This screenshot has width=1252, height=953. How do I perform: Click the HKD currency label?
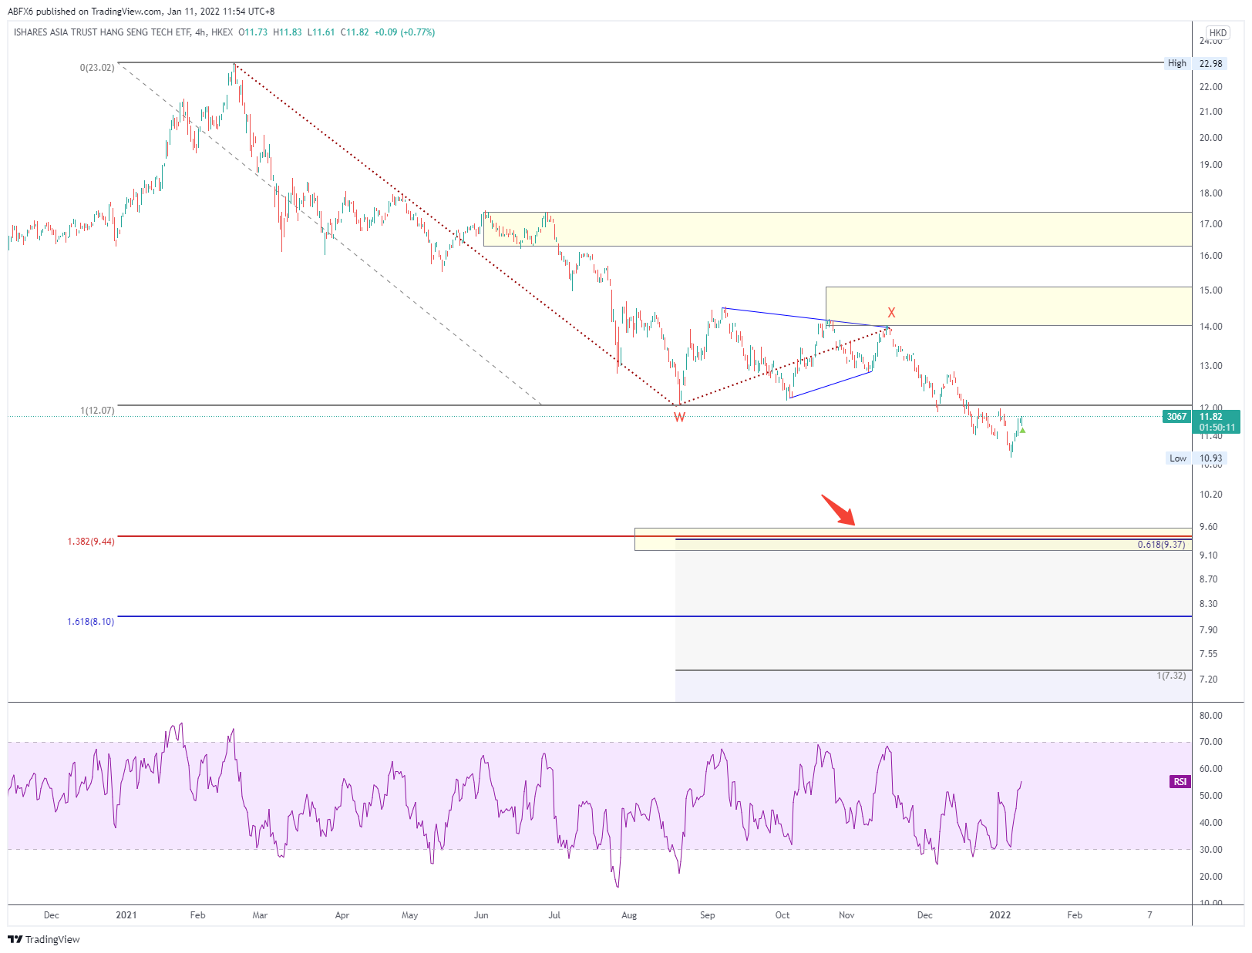point(1218,32)
